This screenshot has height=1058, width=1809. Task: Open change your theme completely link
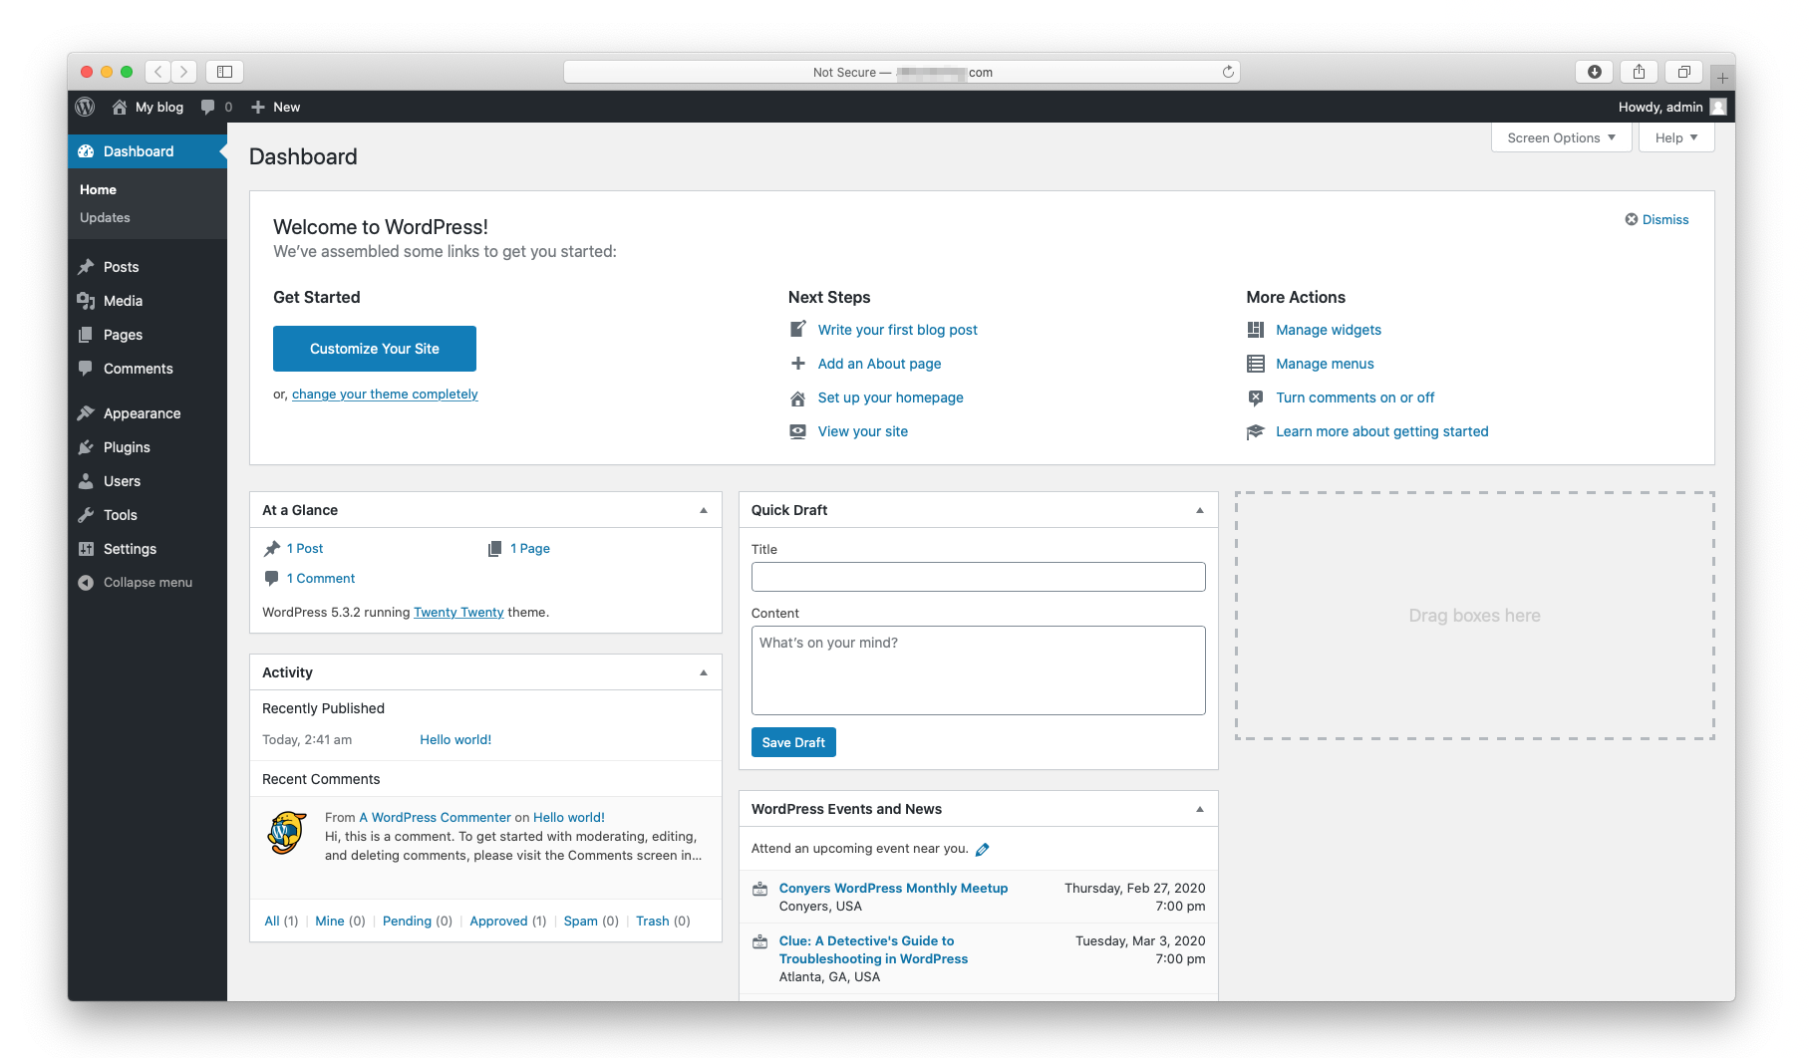click(x=385, y=395)
